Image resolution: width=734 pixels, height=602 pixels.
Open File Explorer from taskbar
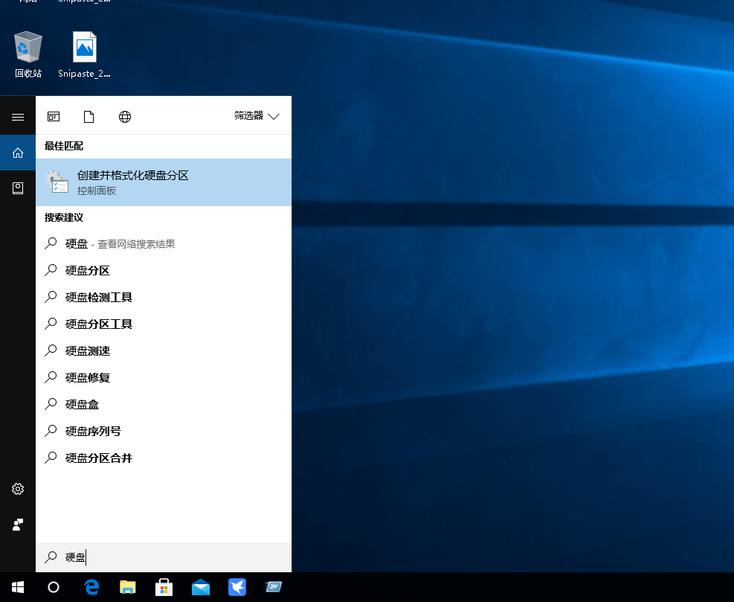pos(128,587)
